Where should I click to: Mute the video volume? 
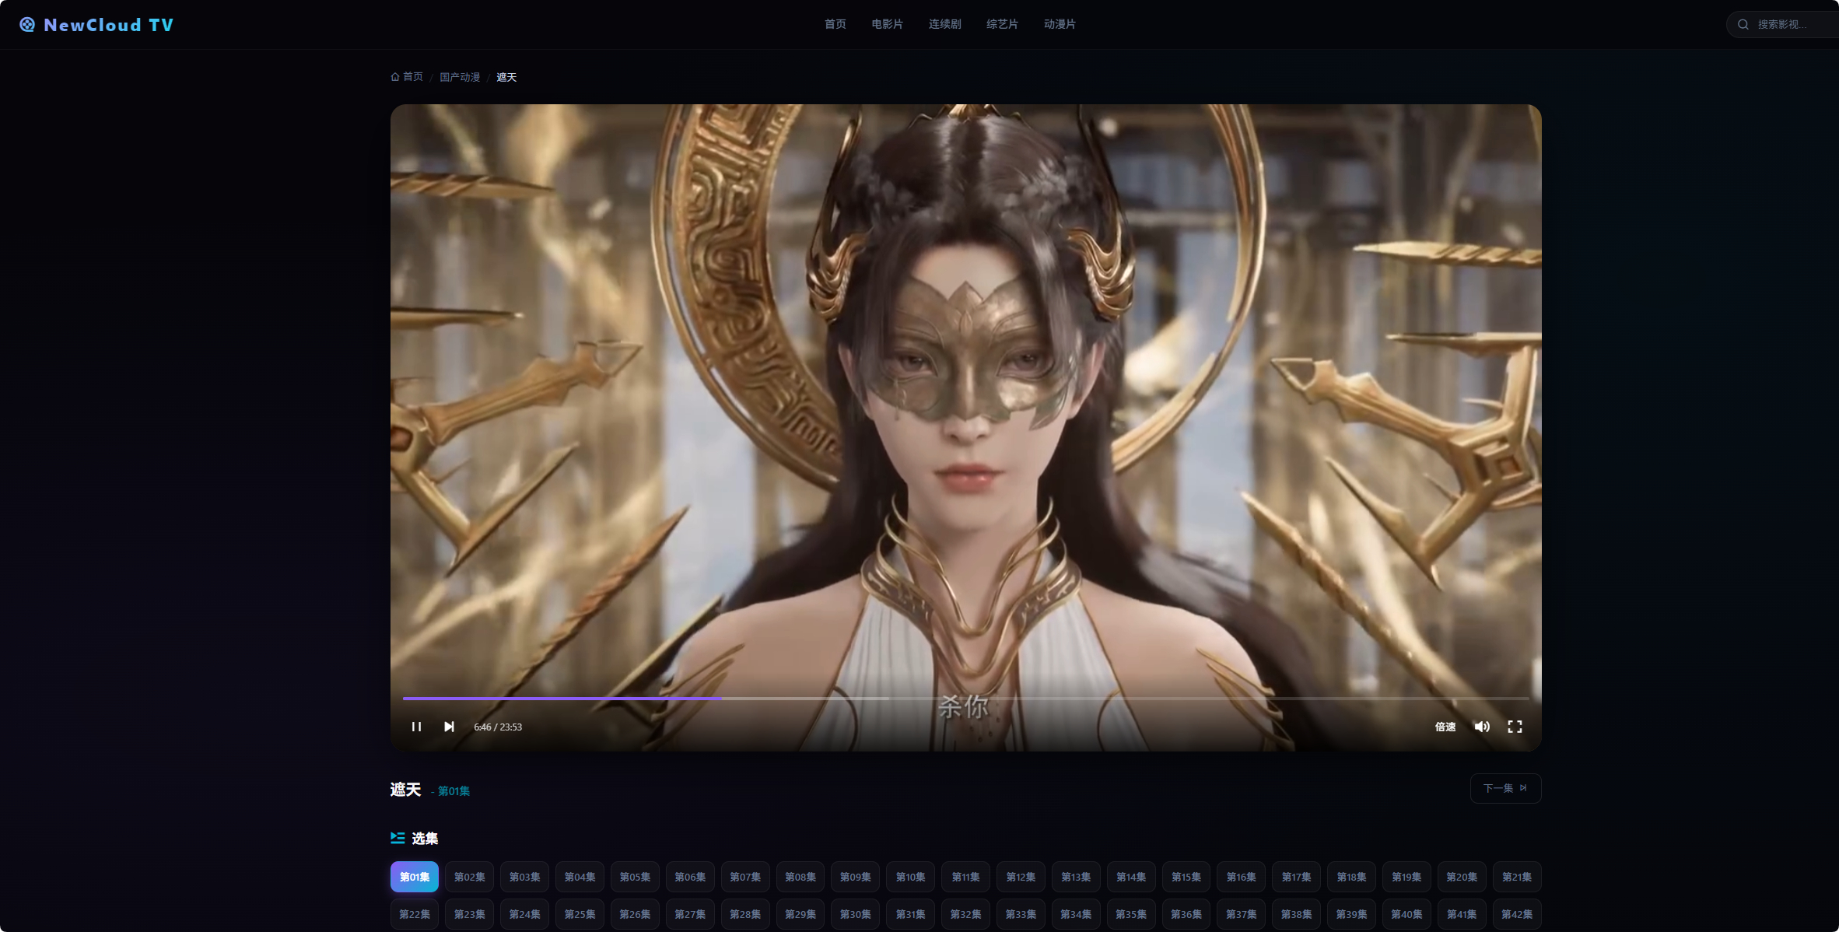click(1482, 727)
